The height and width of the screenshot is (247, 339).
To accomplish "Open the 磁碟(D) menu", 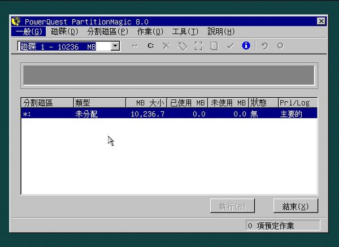I will click(x=64, y=32).
